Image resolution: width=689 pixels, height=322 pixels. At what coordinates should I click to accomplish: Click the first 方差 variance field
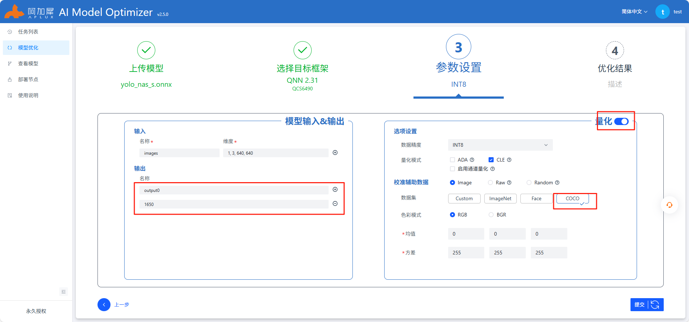coord(466,253)
